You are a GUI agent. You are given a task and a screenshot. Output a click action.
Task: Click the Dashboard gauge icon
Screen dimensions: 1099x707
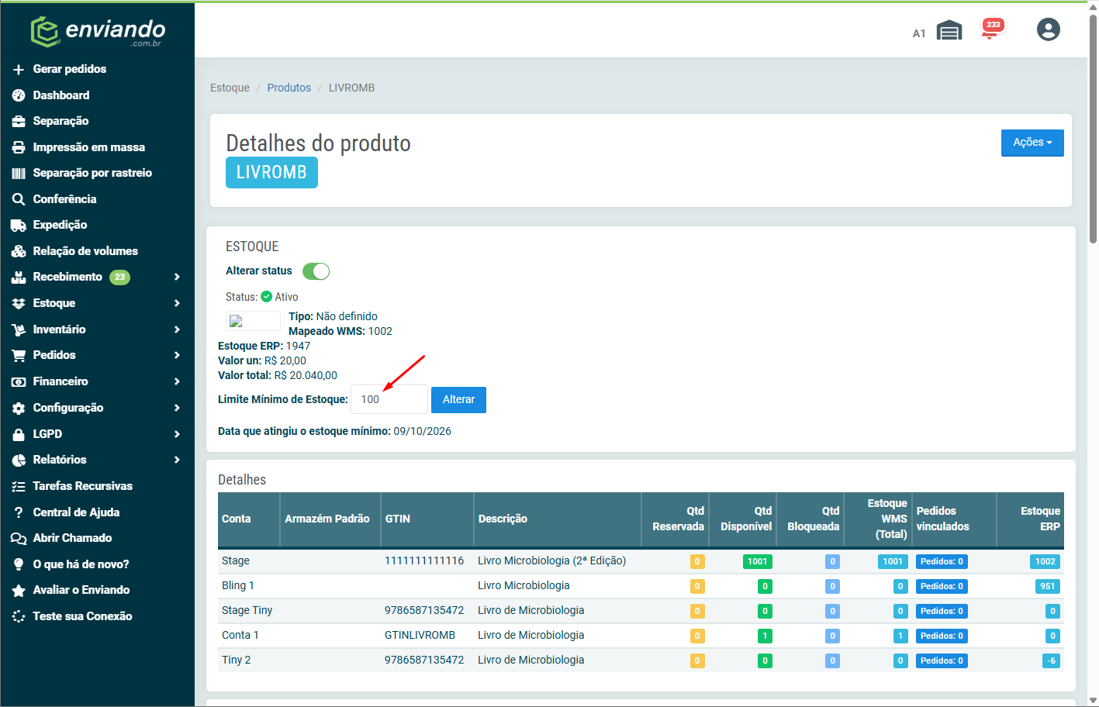(19, 95)
